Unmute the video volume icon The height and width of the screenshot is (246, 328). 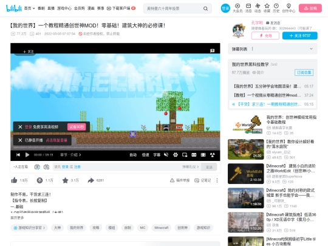pyautogui.click(x=166, y=155)
